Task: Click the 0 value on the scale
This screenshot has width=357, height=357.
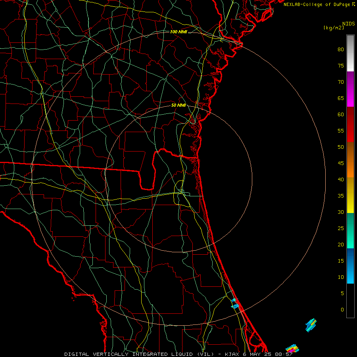Action: click(342, 310)
